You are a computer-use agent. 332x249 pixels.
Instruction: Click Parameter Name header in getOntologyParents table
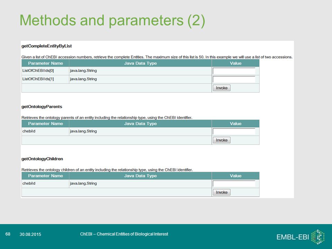pos(45,124)
